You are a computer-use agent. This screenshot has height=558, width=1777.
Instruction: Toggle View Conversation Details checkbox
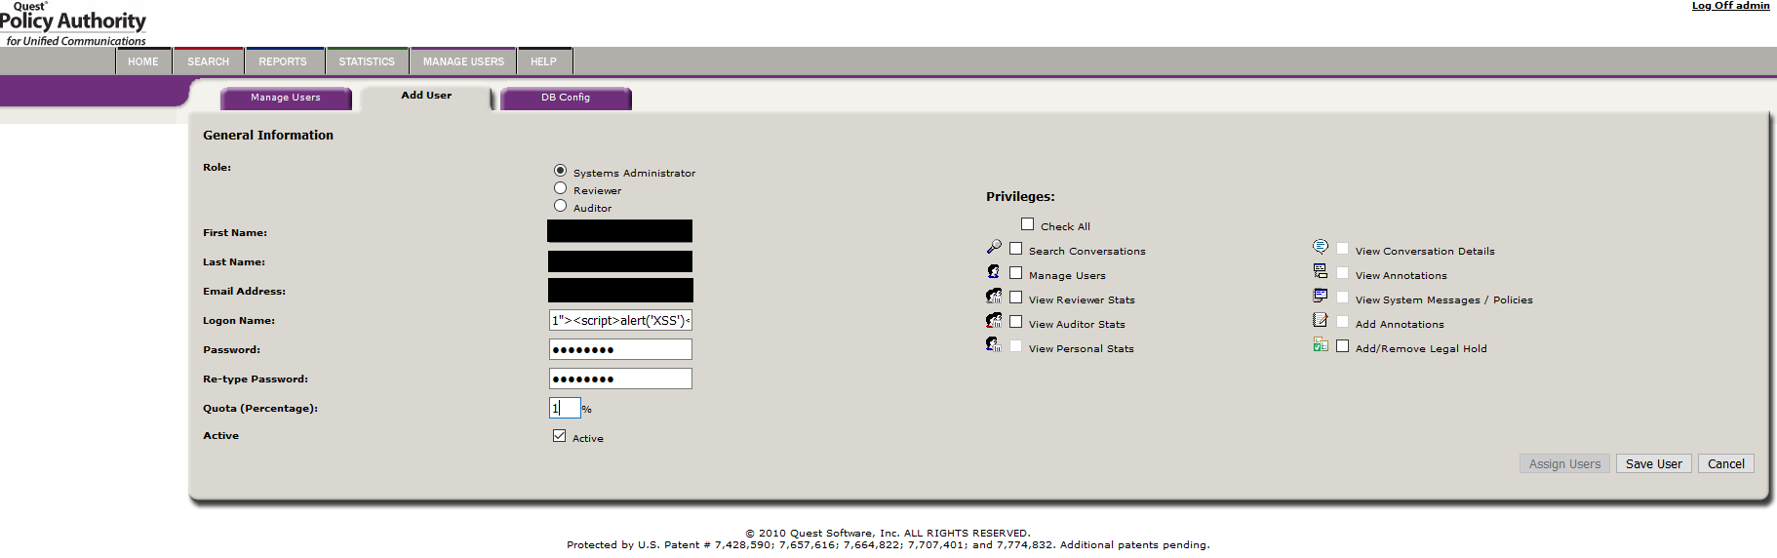pos(1342,249)
